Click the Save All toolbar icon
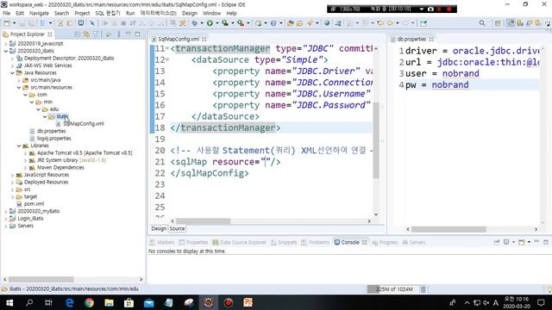This screenshot has height=310, width=552. (31, 23)
